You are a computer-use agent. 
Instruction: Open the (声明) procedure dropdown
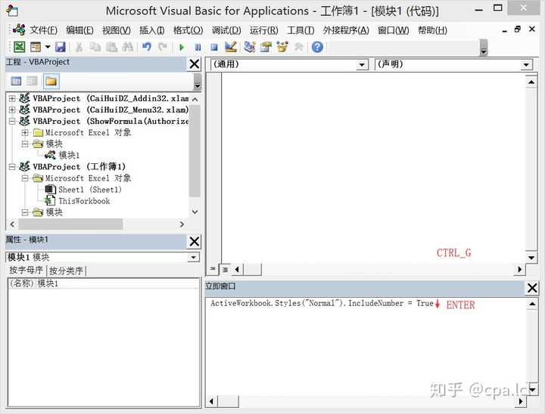coord(526,64)
